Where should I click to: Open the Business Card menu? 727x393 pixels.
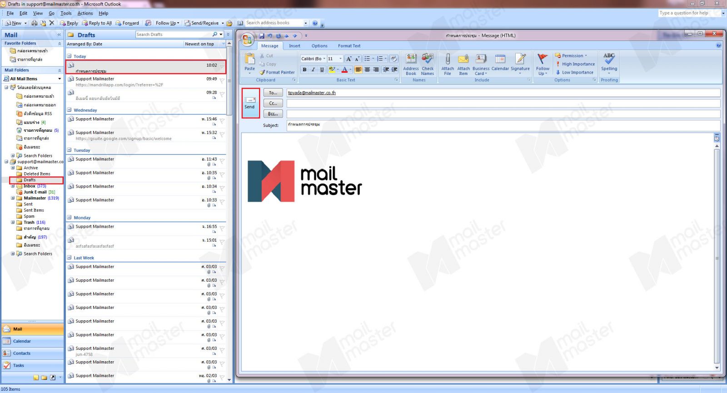pyautogui.click(x=481, y=64)
